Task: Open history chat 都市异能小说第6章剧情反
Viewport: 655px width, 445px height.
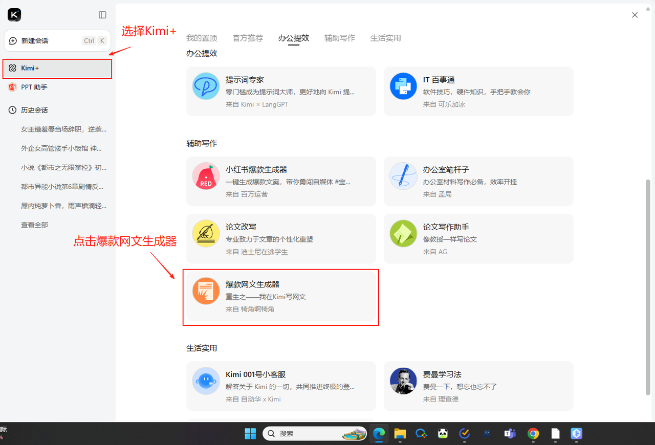Action: (62, 187)
